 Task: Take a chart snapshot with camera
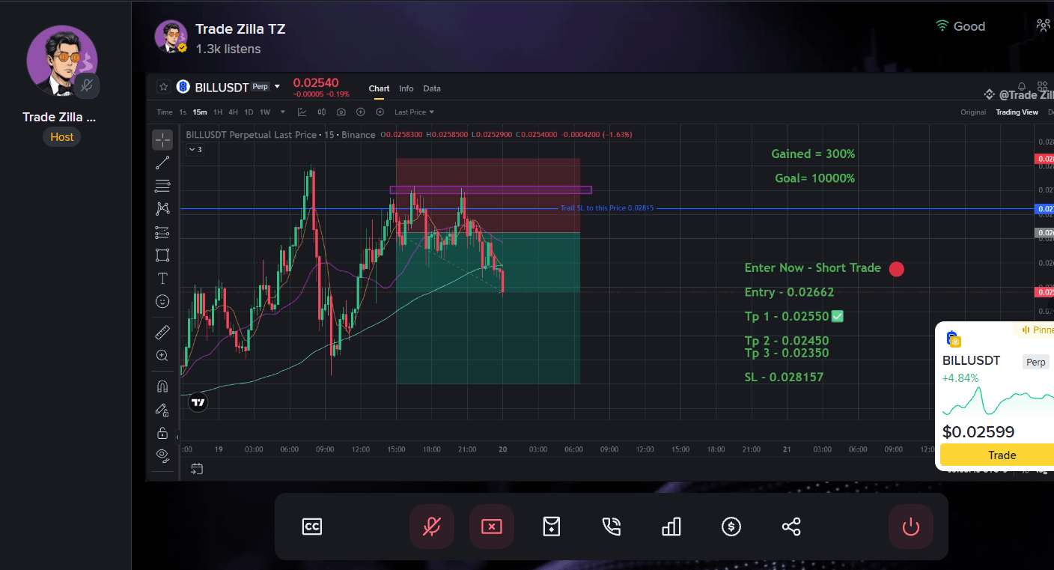pos(341,112)
